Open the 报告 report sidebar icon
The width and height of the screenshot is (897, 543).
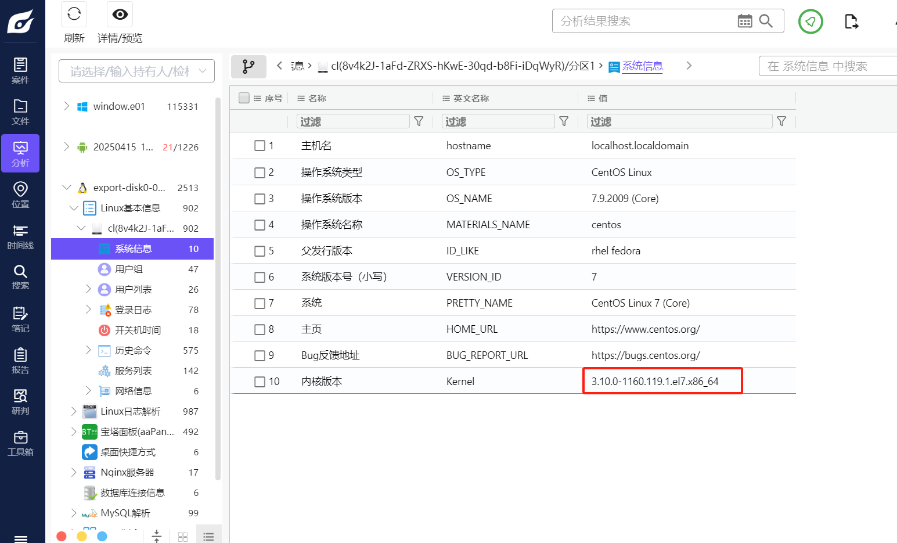[20, 361]
